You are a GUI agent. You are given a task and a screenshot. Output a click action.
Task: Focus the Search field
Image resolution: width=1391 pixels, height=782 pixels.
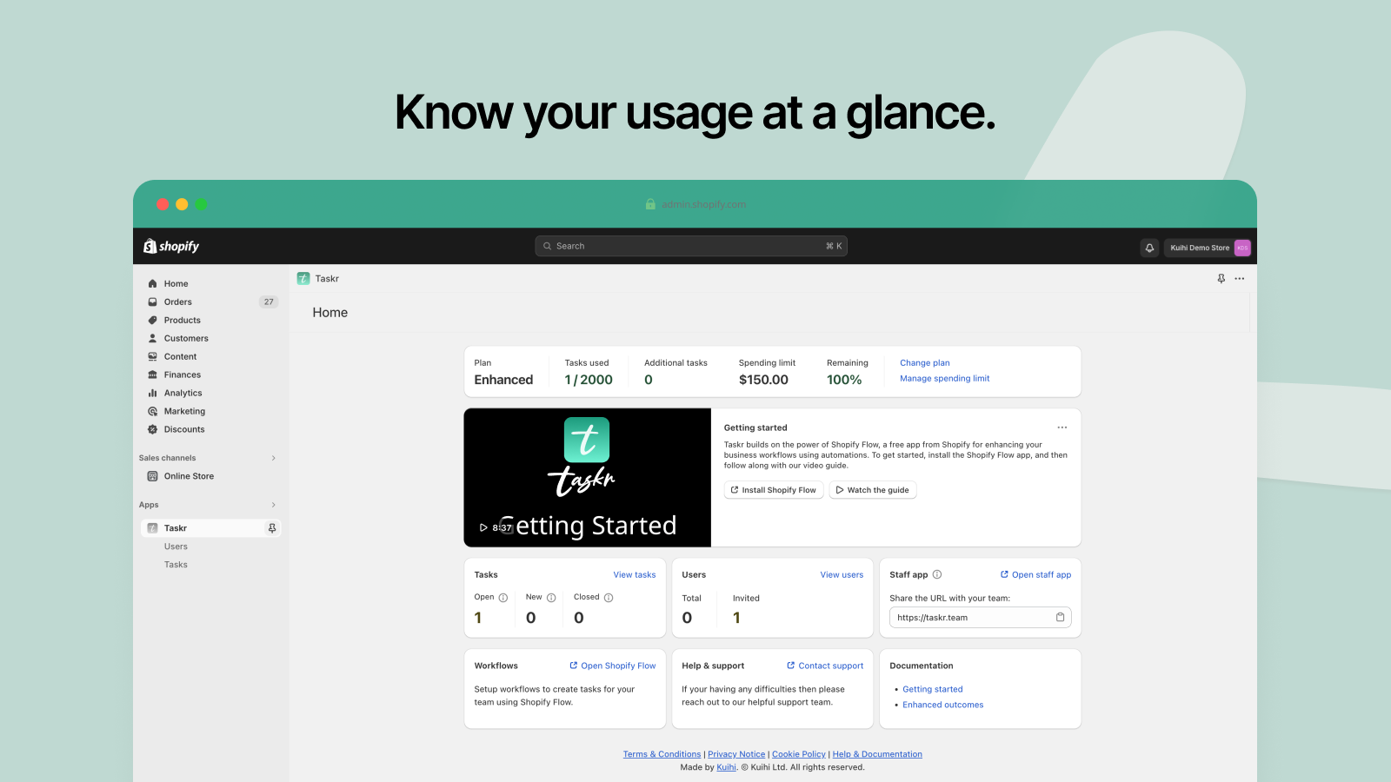pos(691,246)
